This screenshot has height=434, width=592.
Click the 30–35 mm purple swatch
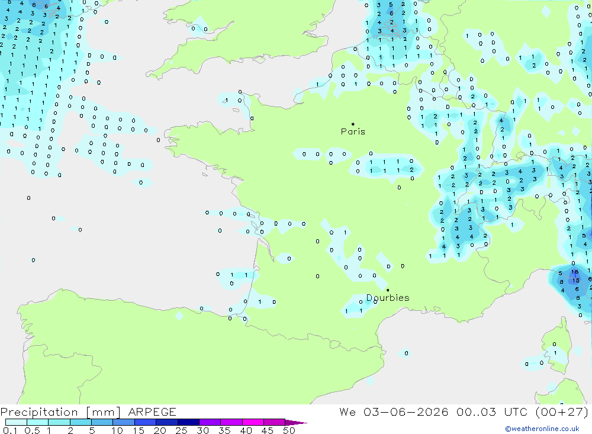(x=210, y=422)
